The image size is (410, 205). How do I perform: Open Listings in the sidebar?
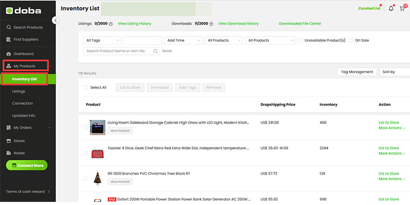pyautogui.click(x=18, y=91)
